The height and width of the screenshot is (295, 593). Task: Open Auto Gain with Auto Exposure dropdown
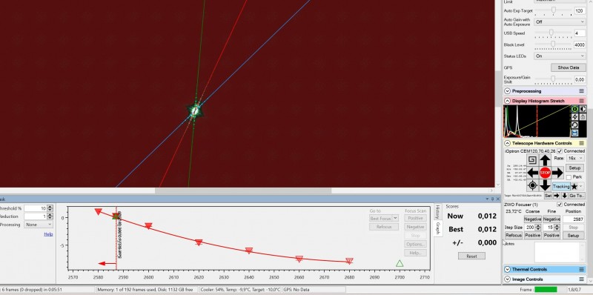point(560,22)
